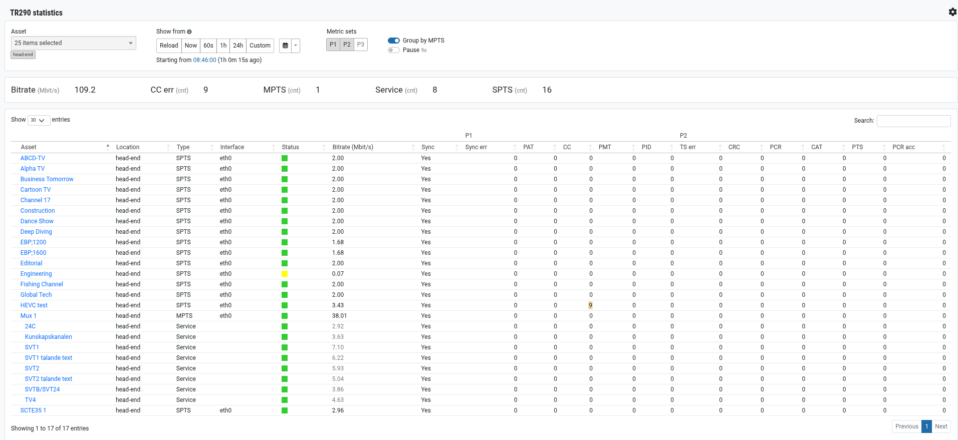Screen dimensions: 958x440
Task: Disable the Group by MPTS toggle
Action: (x=394, y=41)
